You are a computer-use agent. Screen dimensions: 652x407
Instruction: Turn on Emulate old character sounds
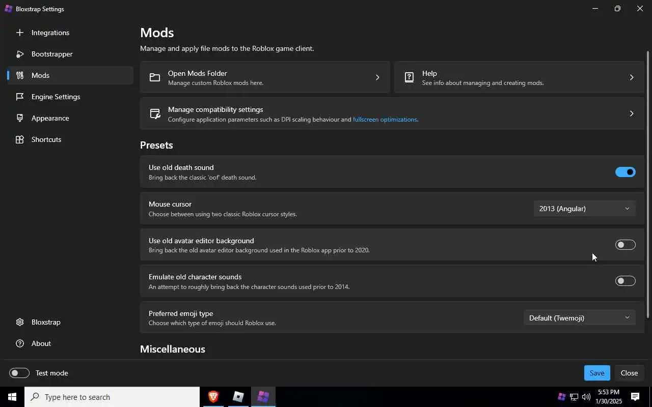pos(626,281)
